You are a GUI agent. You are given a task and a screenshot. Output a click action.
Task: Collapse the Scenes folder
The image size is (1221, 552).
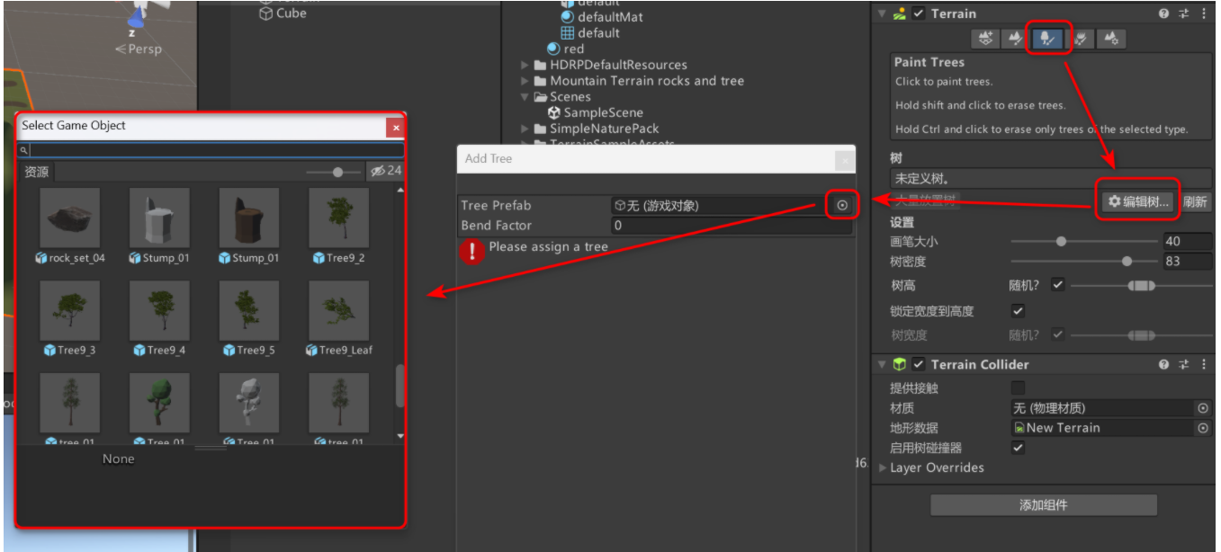coord(525,97)
